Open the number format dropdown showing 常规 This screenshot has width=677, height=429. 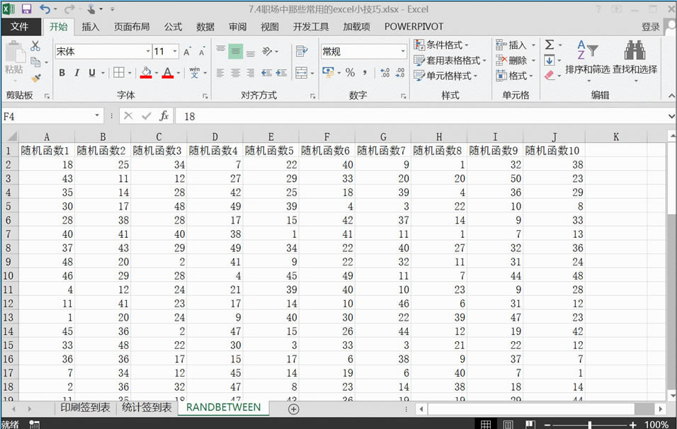(x=402, y=51)
